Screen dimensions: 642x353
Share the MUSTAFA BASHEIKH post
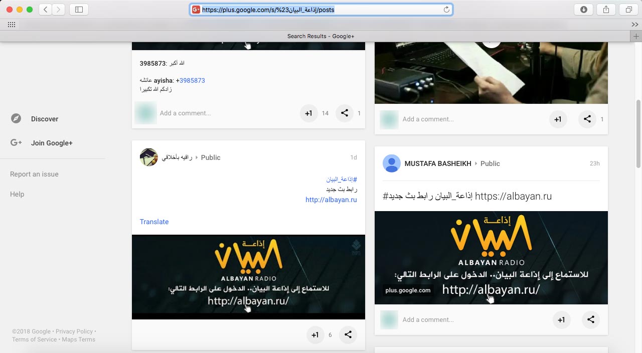[591, 320]
